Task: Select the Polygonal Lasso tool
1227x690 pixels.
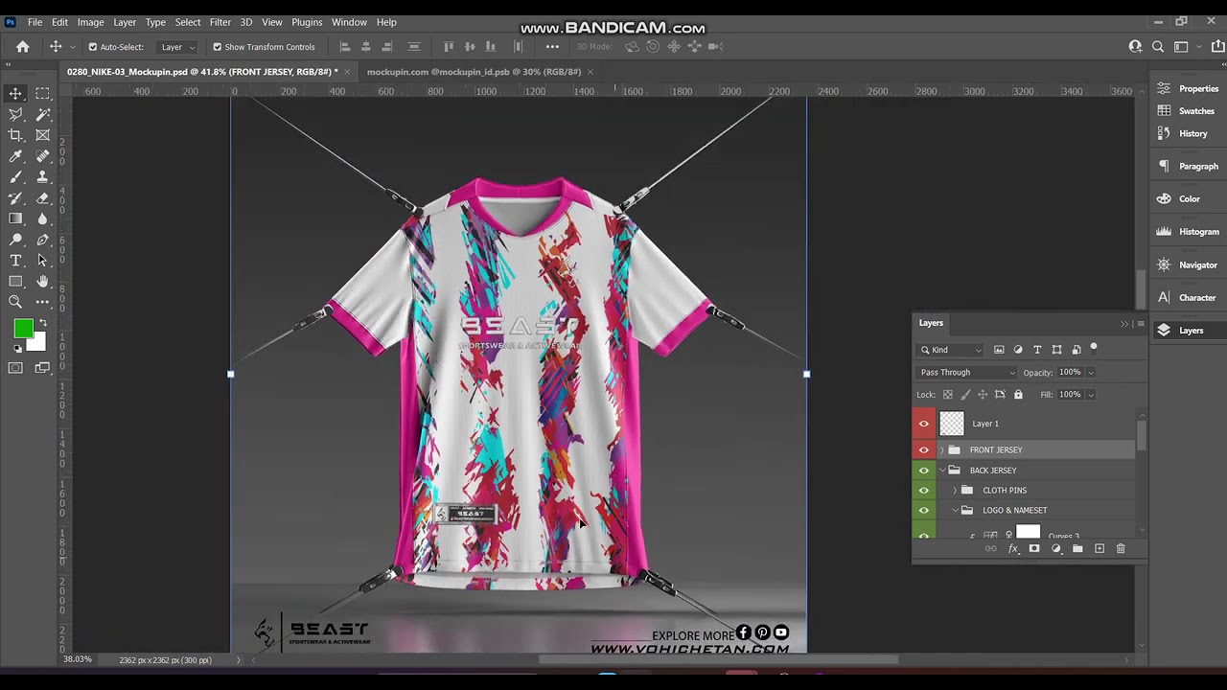Action: [x=16, y=114]
